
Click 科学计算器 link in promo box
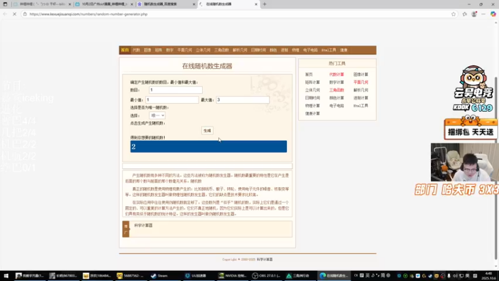coord(143,225)
